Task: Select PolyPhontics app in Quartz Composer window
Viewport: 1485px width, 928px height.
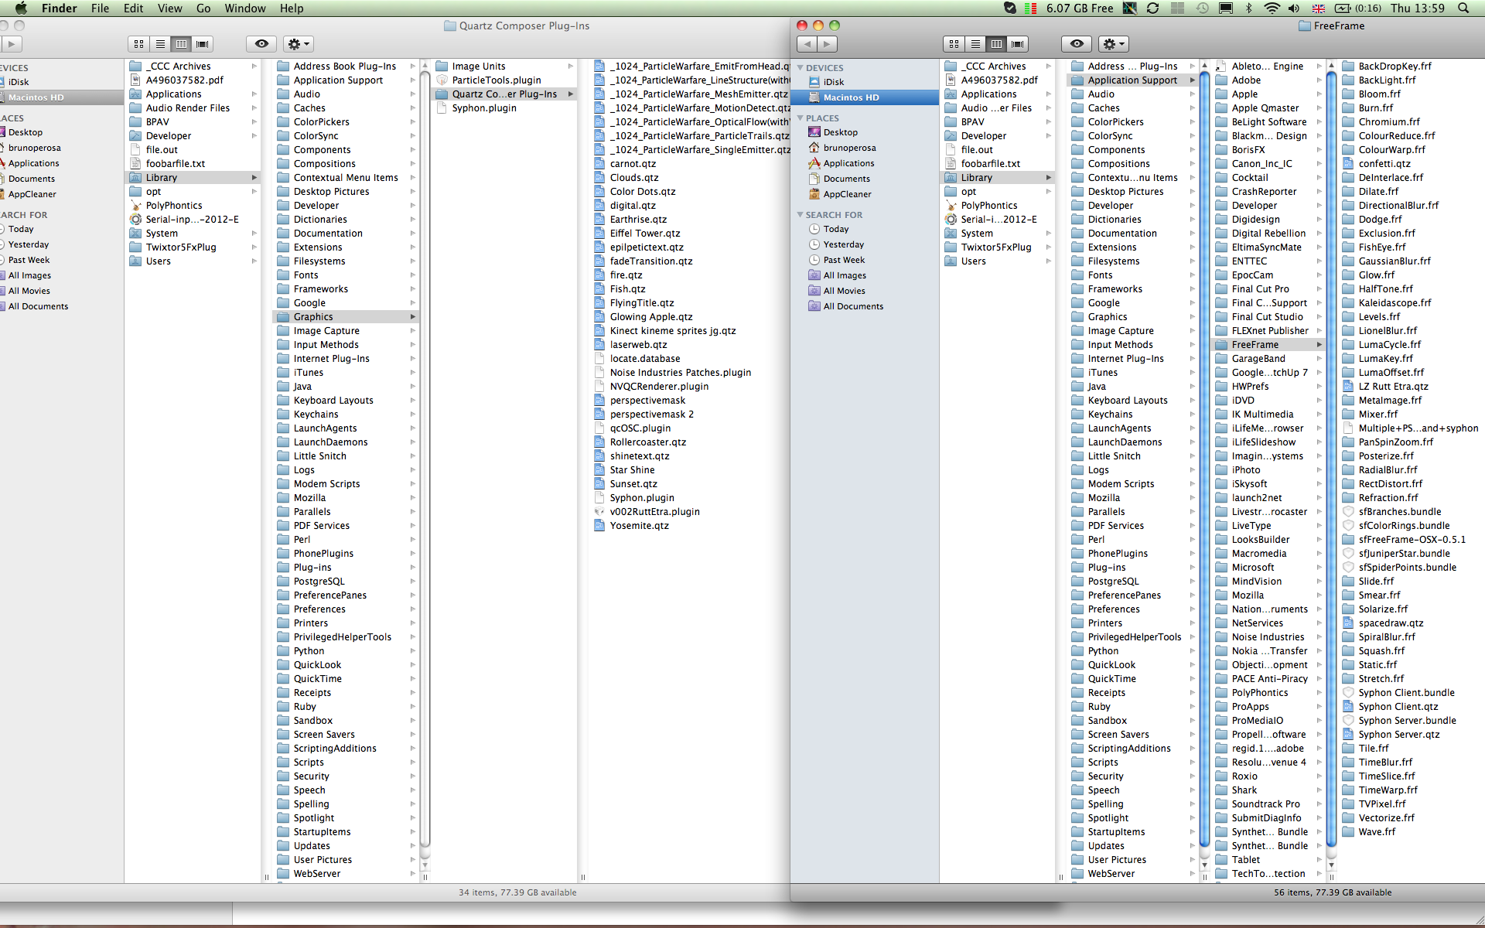Action: (174, 206)
